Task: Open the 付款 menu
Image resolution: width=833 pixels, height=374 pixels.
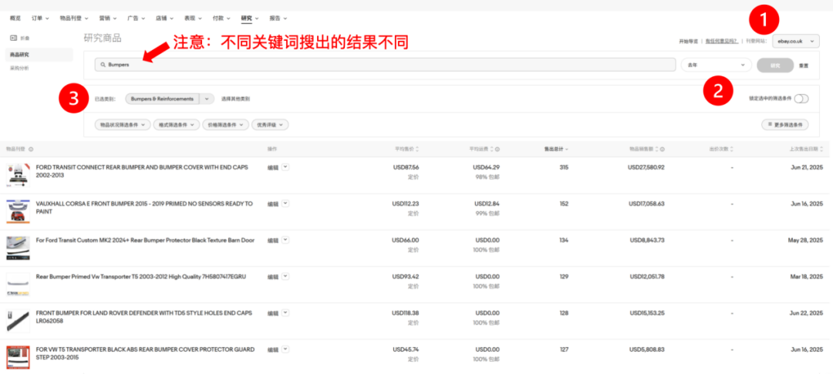Action: (221, 18)
